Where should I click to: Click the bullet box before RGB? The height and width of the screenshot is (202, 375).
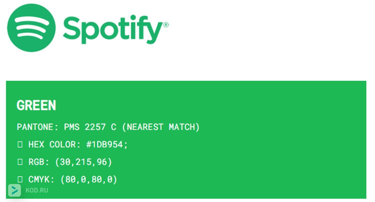[20, 162]
